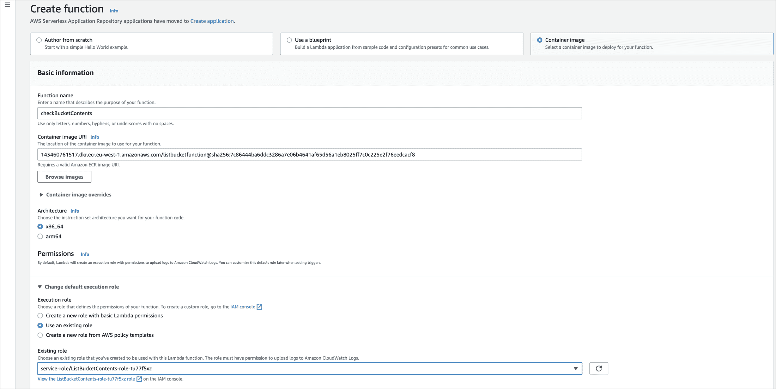Click the Browse images button
The width and height of the screenshot is (776, 389).
(64, 177)
